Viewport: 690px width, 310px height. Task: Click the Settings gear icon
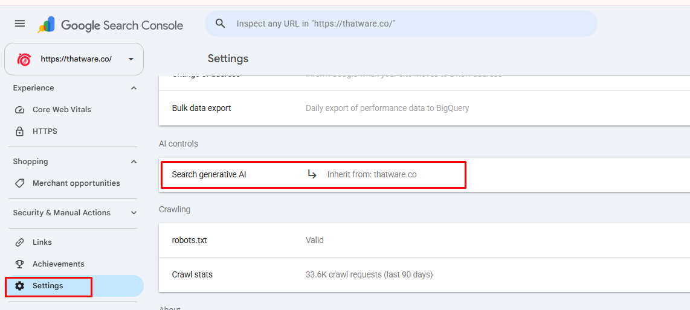[x=19, y=286]
